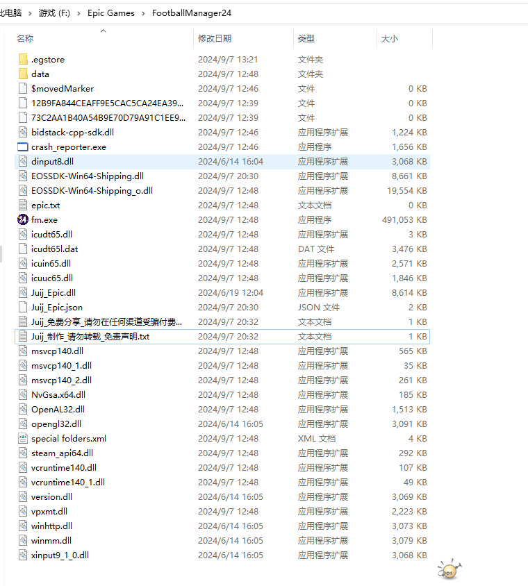Select the msvcp140_2.dll file name
The image size is (528, 586).
[x=61, y=380]
